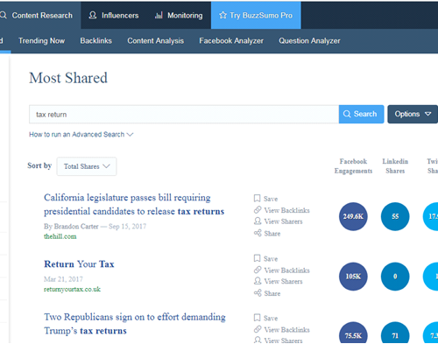The image size is (438, 344).
Task: Open Question Analyzer
Action: (x=309, y=41)
